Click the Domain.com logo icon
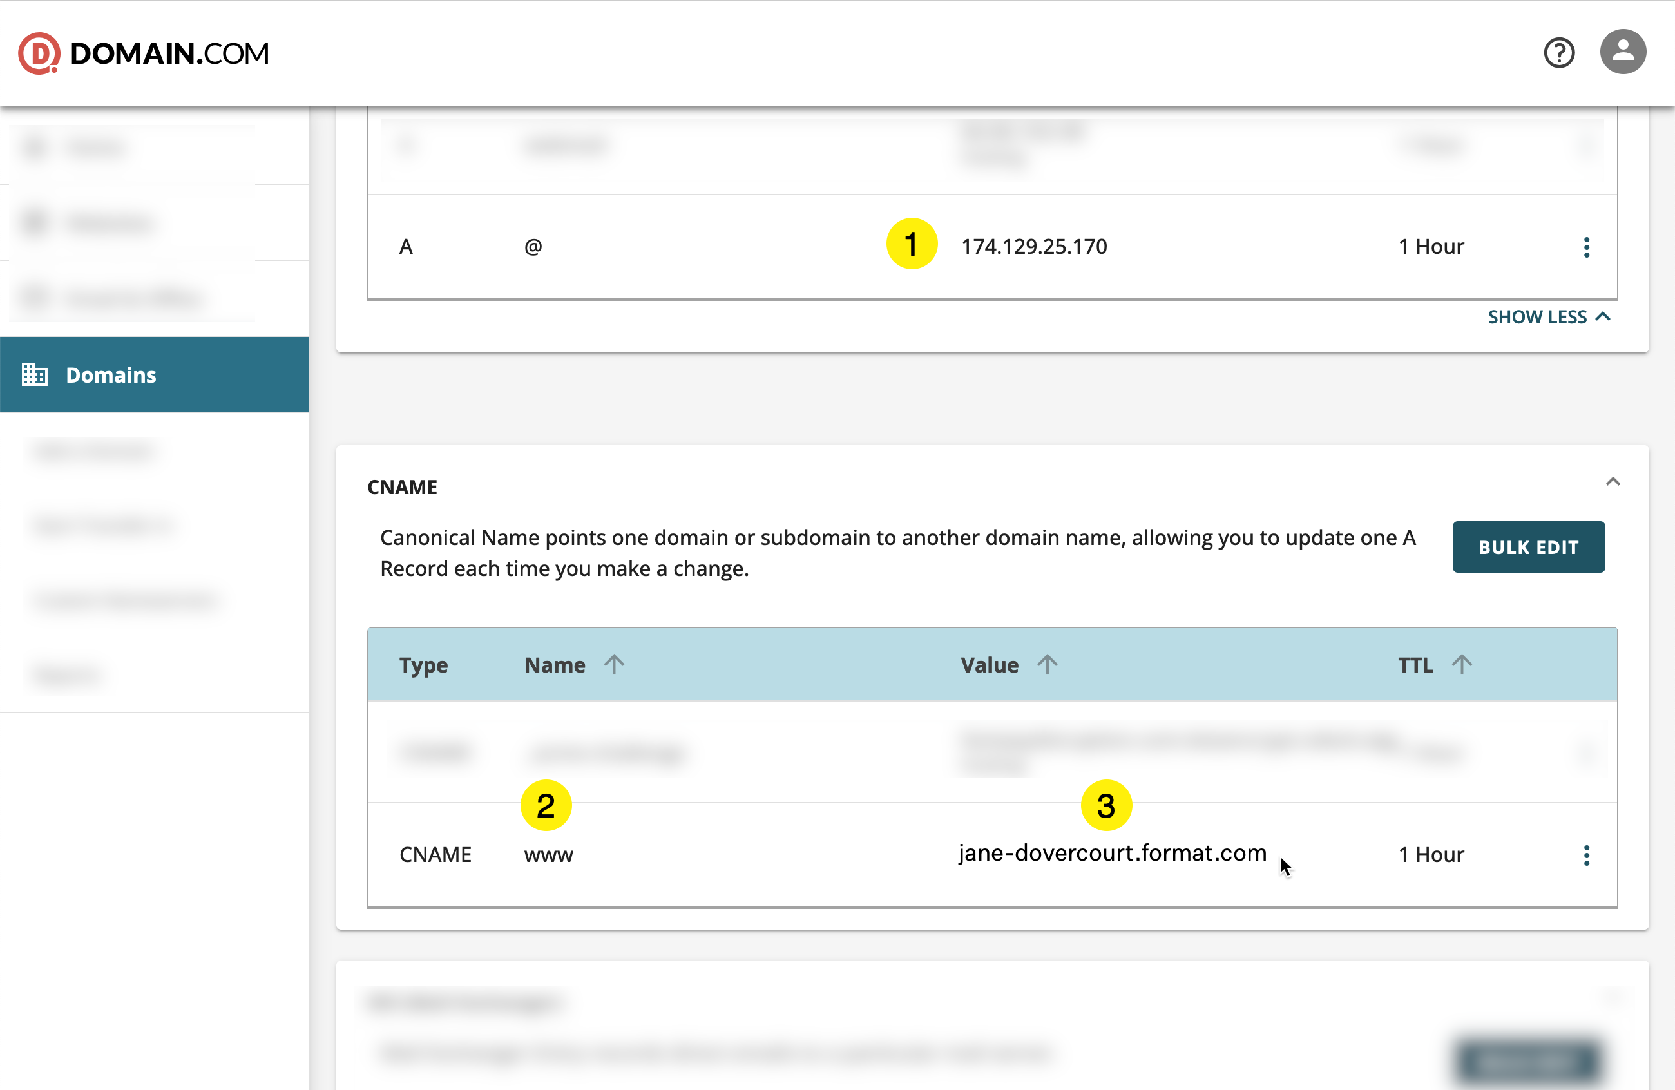Viewport: 1675px width, 1090px height. 39,52
